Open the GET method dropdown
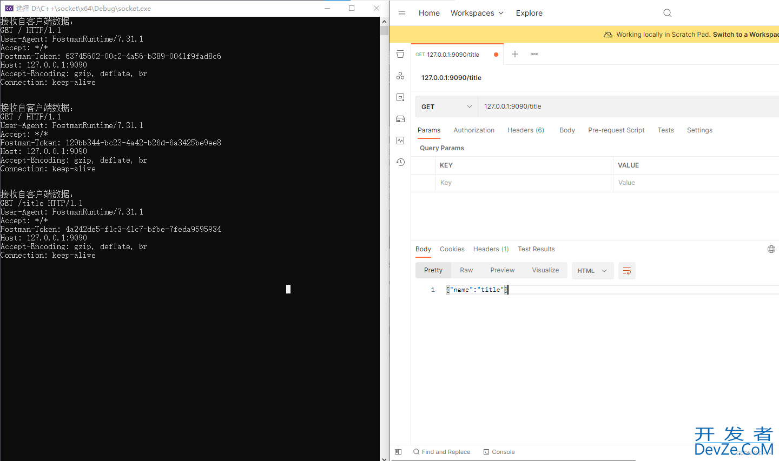The image size is (779, 461). click(447, 106)
